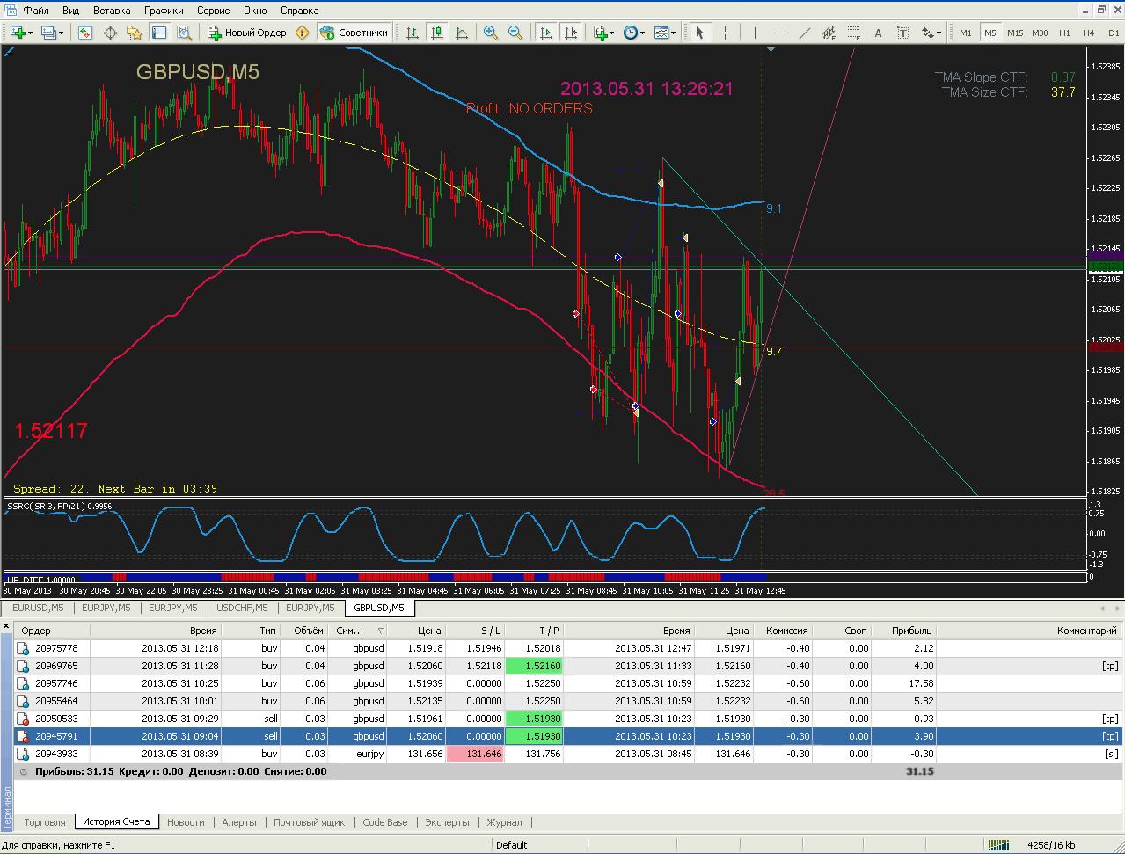Toggle the Советники auto-trading button

[x=354, y=33]
